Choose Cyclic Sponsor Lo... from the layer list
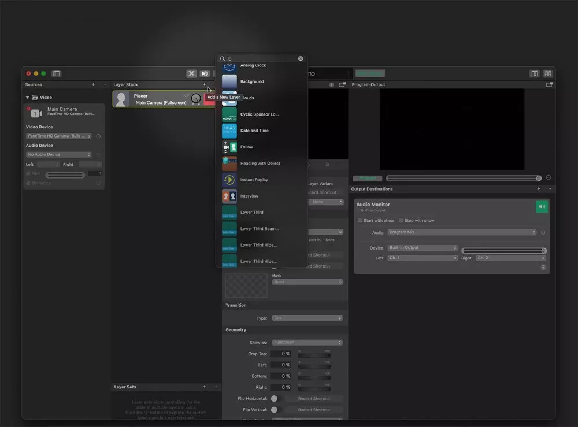The width and height of the screenshot is (578, 427). tap(262, 114)
